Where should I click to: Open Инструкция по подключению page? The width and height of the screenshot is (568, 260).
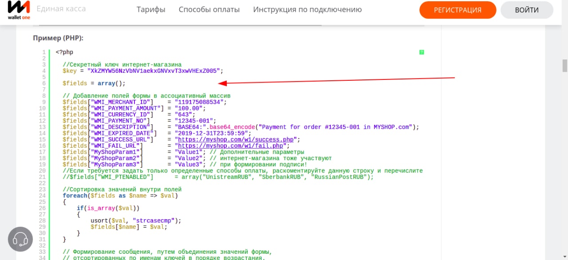click(308, 9)
